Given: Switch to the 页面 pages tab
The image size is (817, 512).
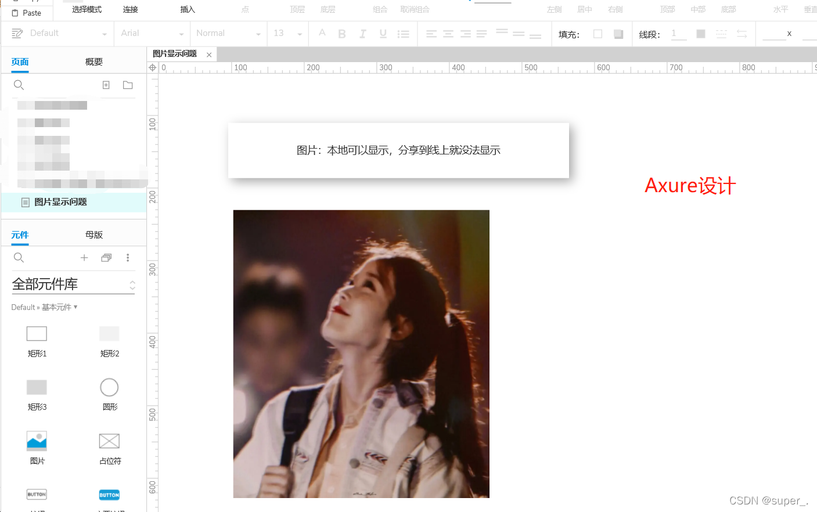Looking at the screenshot, I should [x=20, y=62].
